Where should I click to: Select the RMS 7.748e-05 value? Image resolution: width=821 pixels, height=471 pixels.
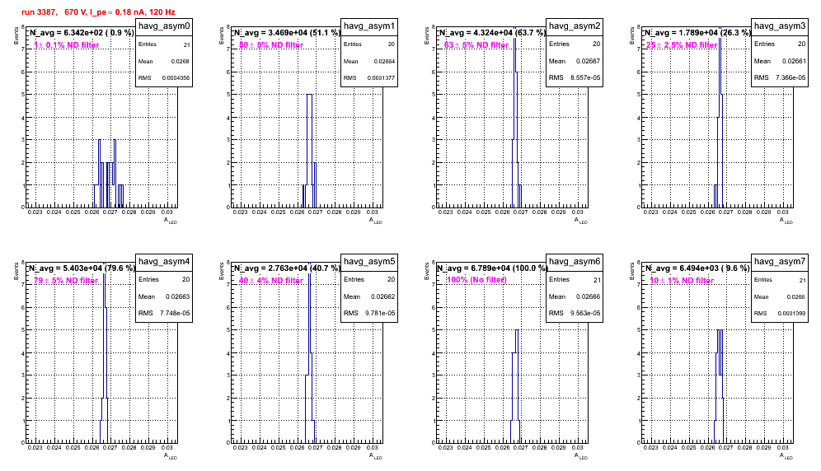(176, 314)
